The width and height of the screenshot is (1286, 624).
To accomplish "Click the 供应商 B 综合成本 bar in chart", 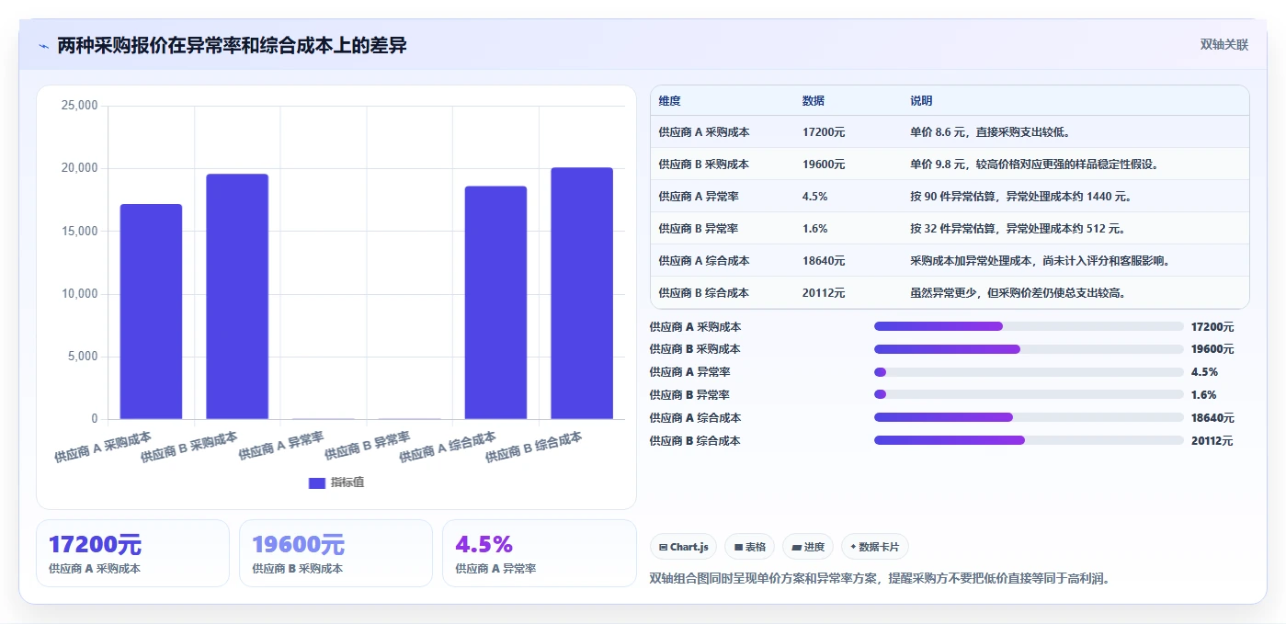I will [x=582, y=293].
